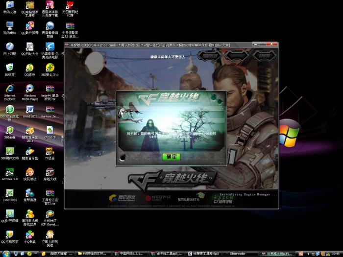Open QQ音乐 desktop shortcut
Viewport: 343px width, 257px height.
[x=30, y=70]
